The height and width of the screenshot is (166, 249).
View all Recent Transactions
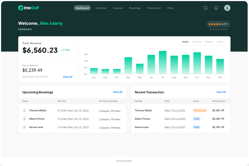pos(221,92)
